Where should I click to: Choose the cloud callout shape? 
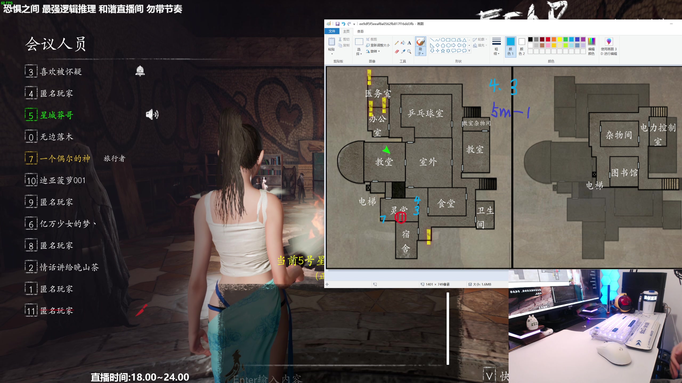pyautogui.click(x=464, y=51)
